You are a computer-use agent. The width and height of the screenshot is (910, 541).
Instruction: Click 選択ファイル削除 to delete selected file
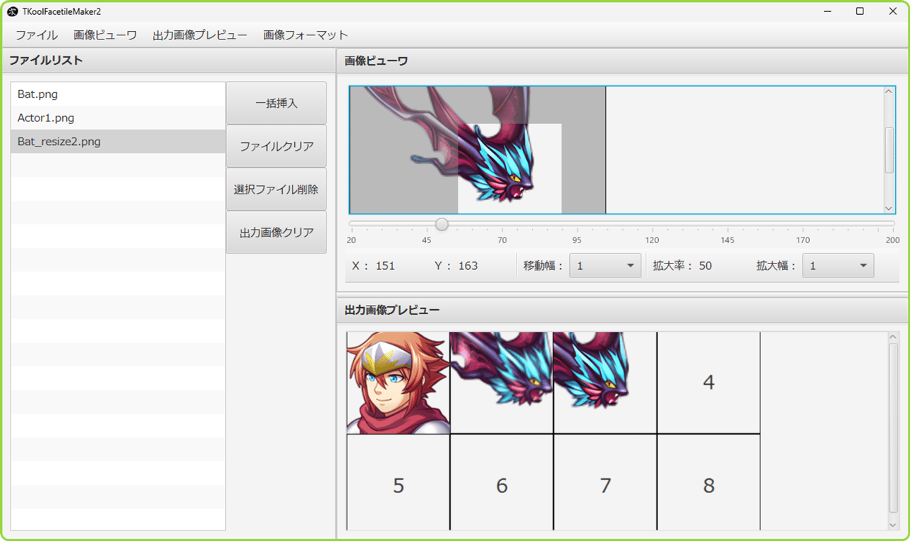coord(275,188)
